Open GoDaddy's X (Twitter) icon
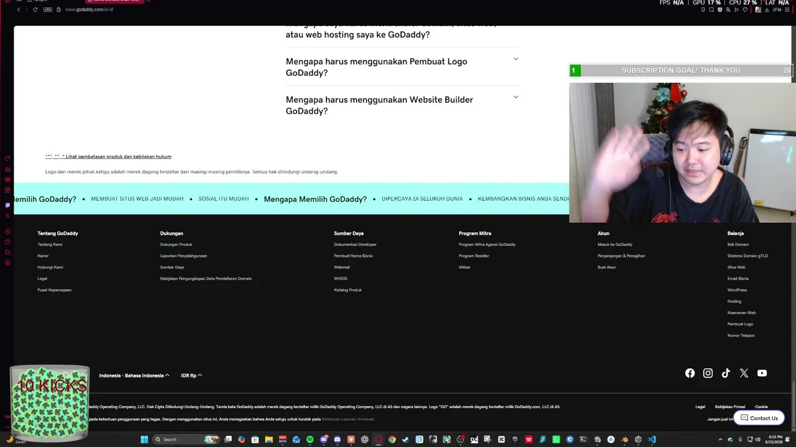The image size is (796, 447). (744, 373)
